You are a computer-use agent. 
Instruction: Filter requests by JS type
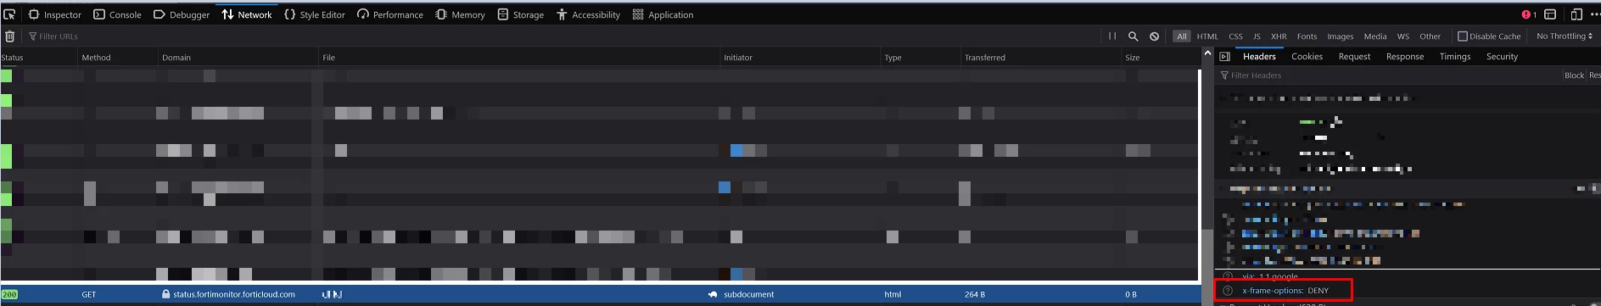1257,36
